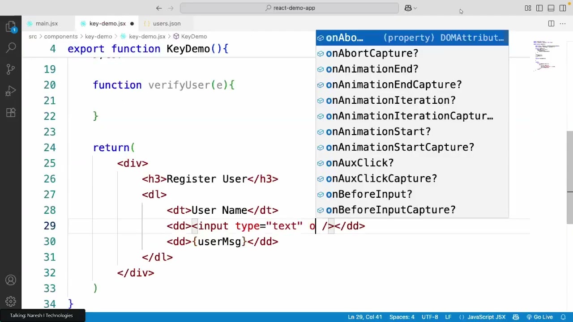Select the onBeforeInput? suggestion
Screen dimensions: 573x322
pyautogui.click(x=412, y=194)
